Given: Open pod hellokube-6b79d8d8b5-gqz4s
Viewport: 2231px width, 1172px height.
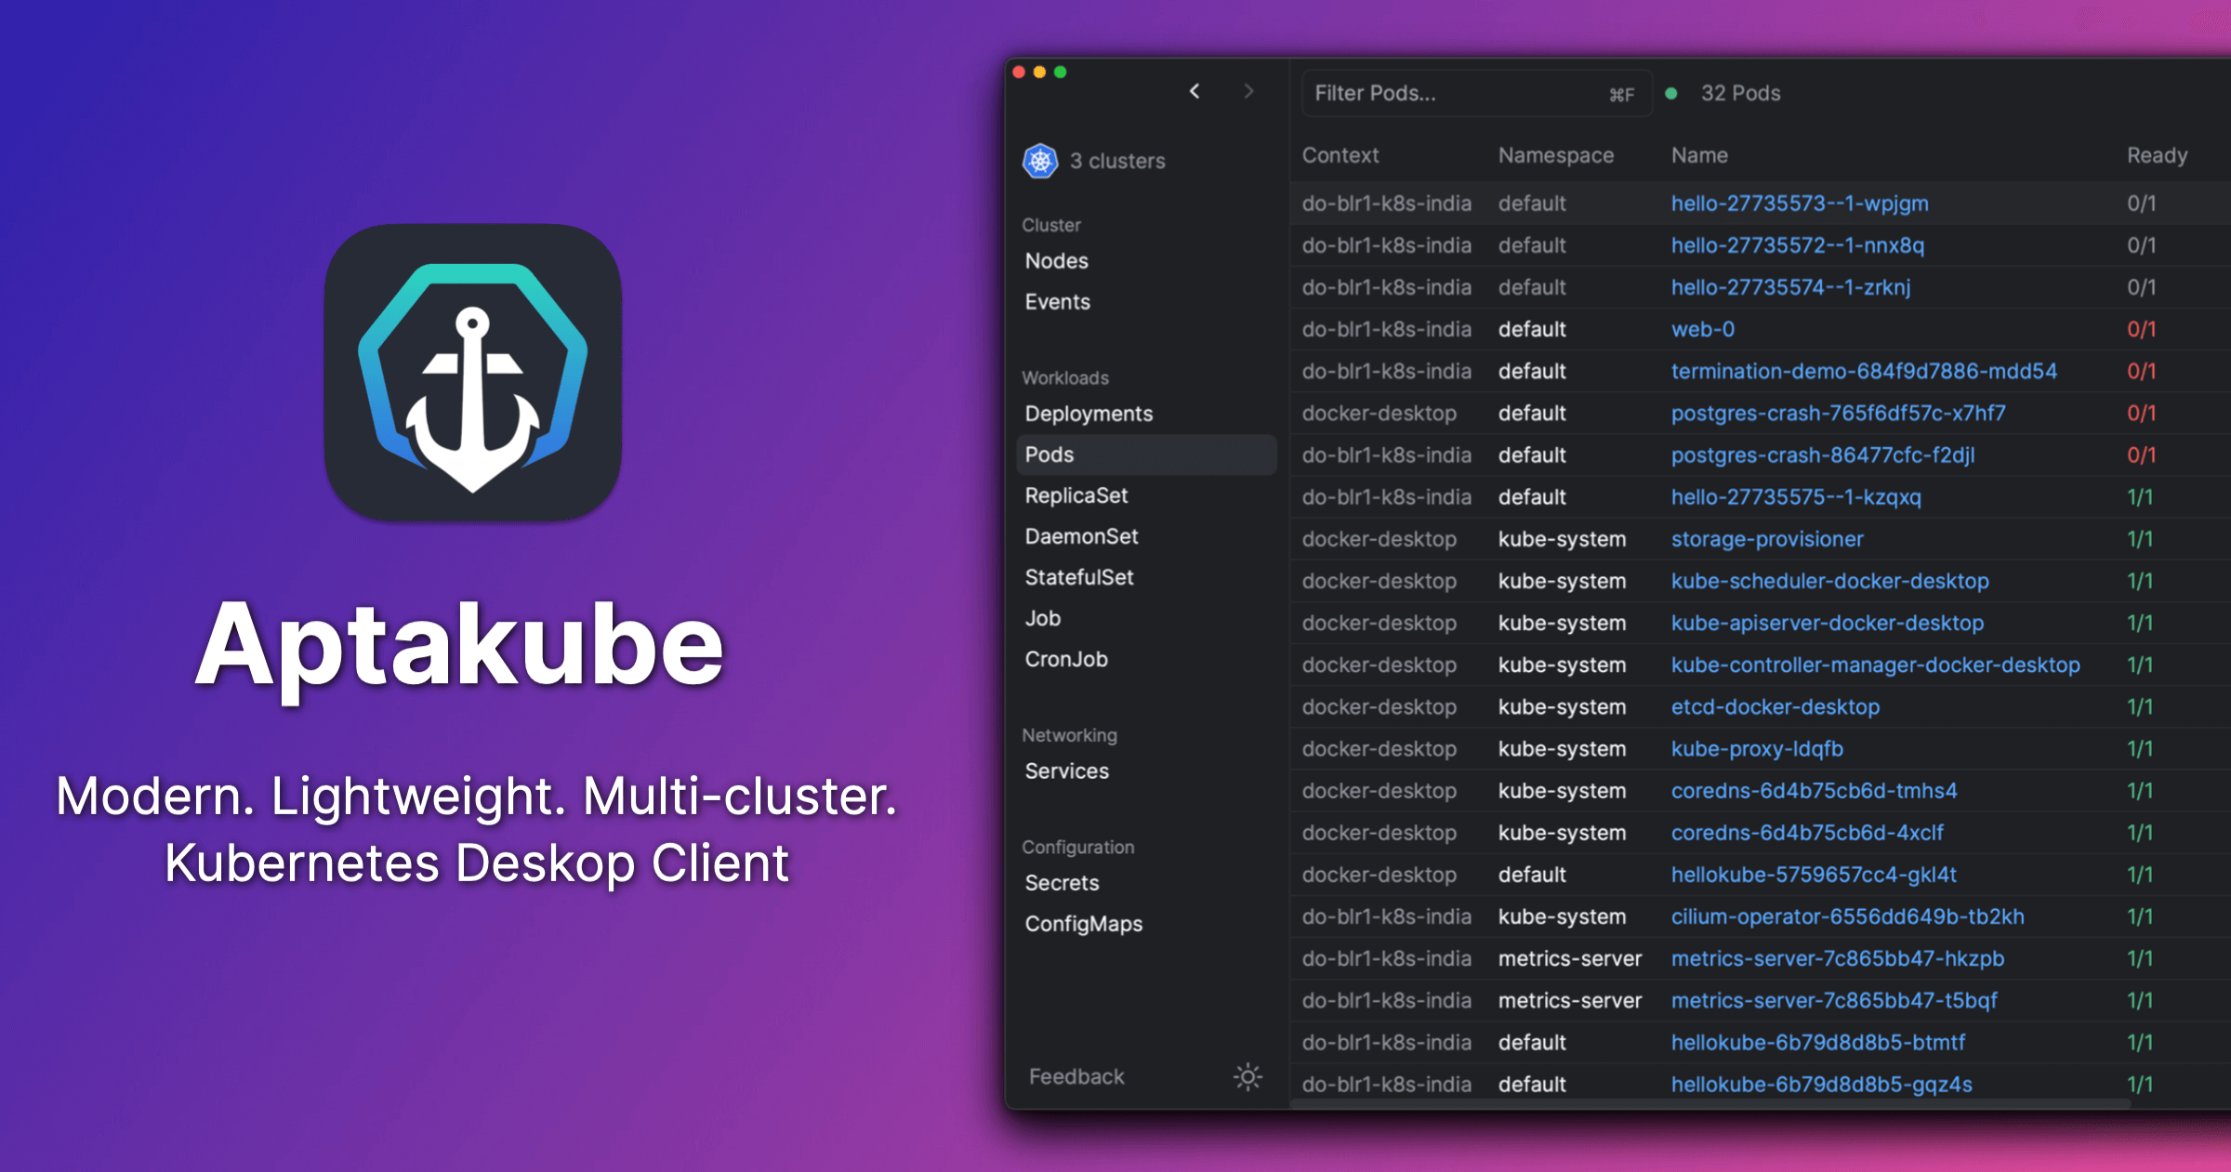Looking at the screenshot, I should pyautogui.click(x=1821, y=1085).
